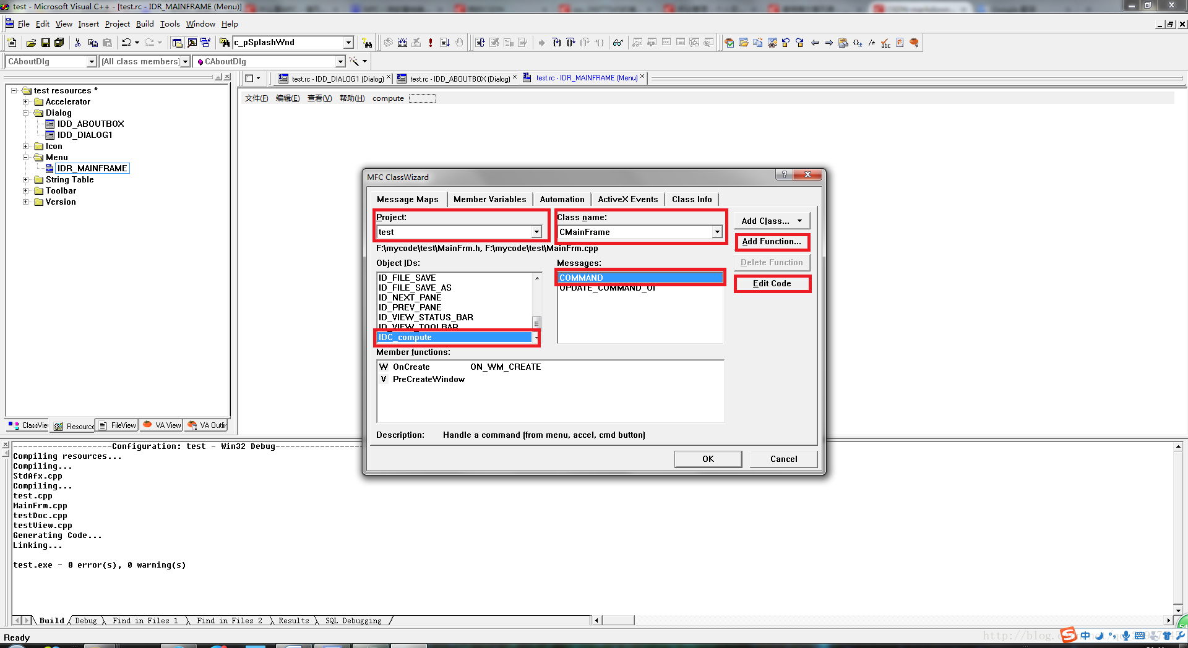Switch to ActiveX Events tab
This screenshot has height=648, width=1188.
[628, 199]
